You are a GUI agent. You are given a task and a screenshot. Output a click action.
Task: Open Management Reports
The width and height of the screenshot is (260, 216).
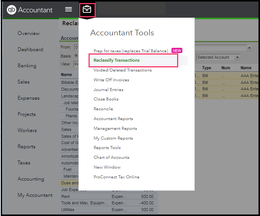[115, 128]
